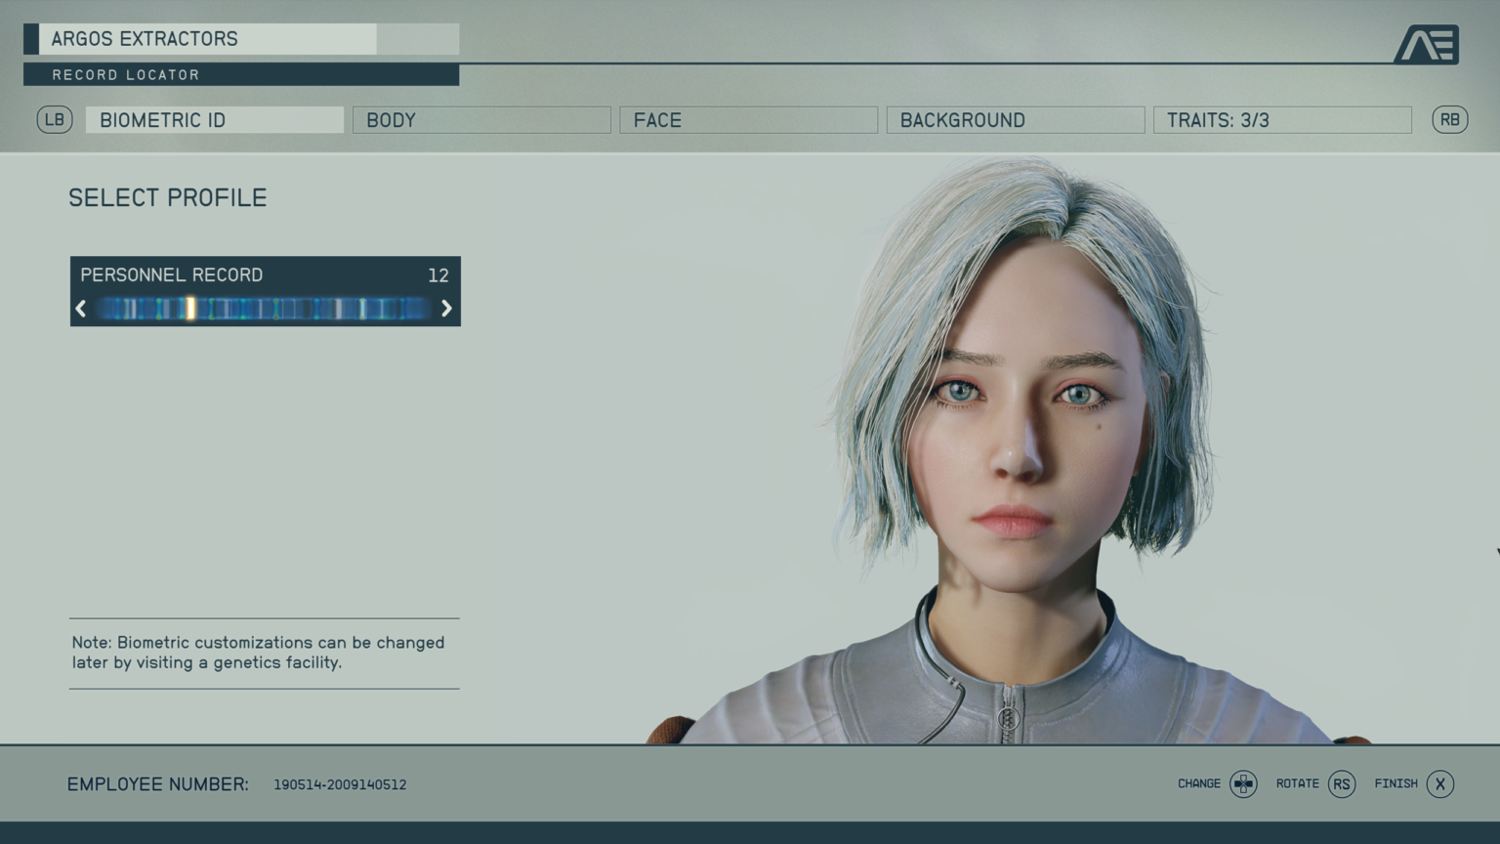Switch to the Body tab
This screenshot has height=844, width=1500.
480,119
